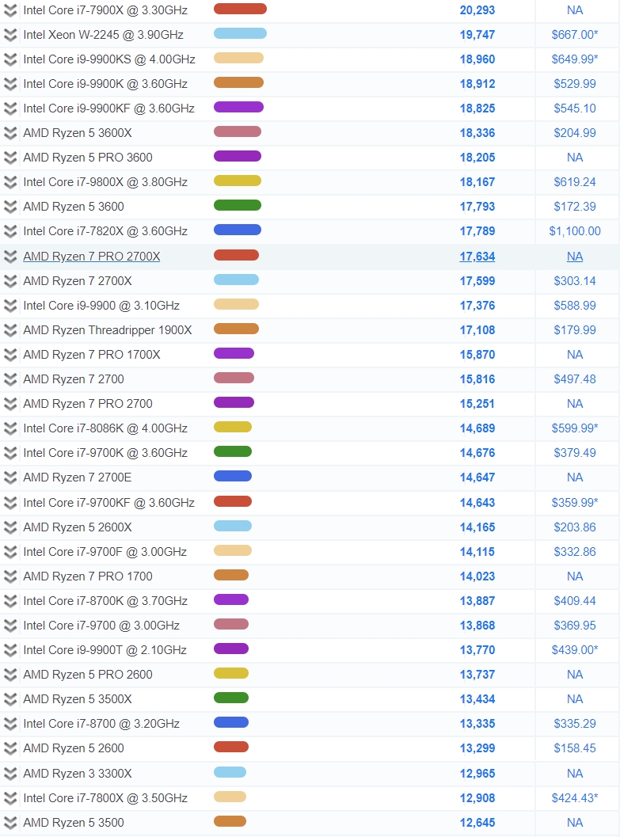
Task: Open AMD Ryzen 7 PRO 1700X link
Action: click(x=92, y=355)
